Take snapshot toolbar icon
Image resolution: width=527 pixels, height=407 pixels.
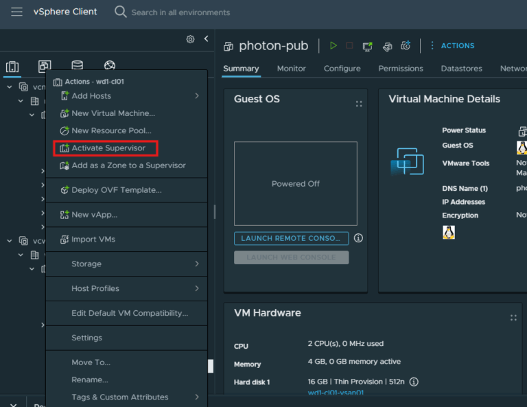click(x=406, y=45)
